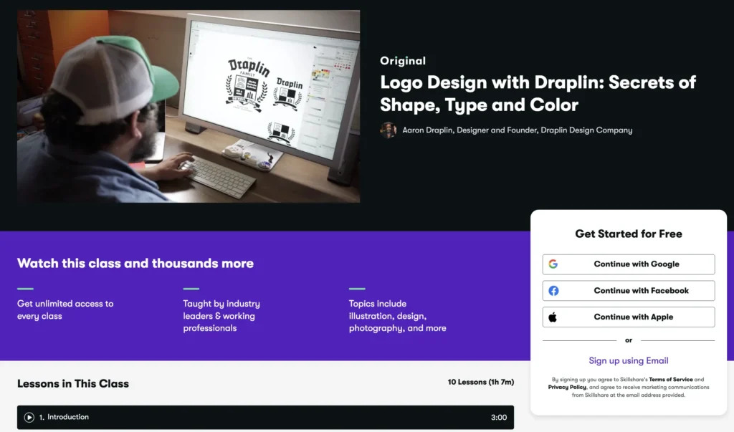Screen dimensions: 734x432
Task: Click the Google logo icon
Action: pyautogui.click(x=553, y=264)
